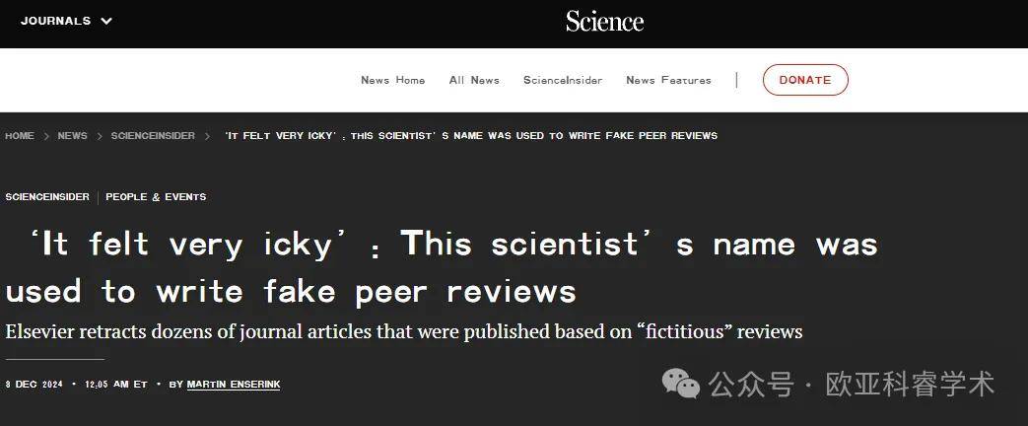Click the Science logo in header
The height and width of the screenshot is (426, 1028).
[x=604, y=22]
